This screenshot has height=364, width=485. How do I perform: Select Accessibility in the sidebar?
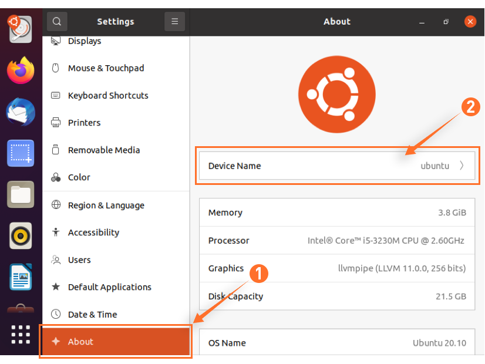[x=116, y=232]
